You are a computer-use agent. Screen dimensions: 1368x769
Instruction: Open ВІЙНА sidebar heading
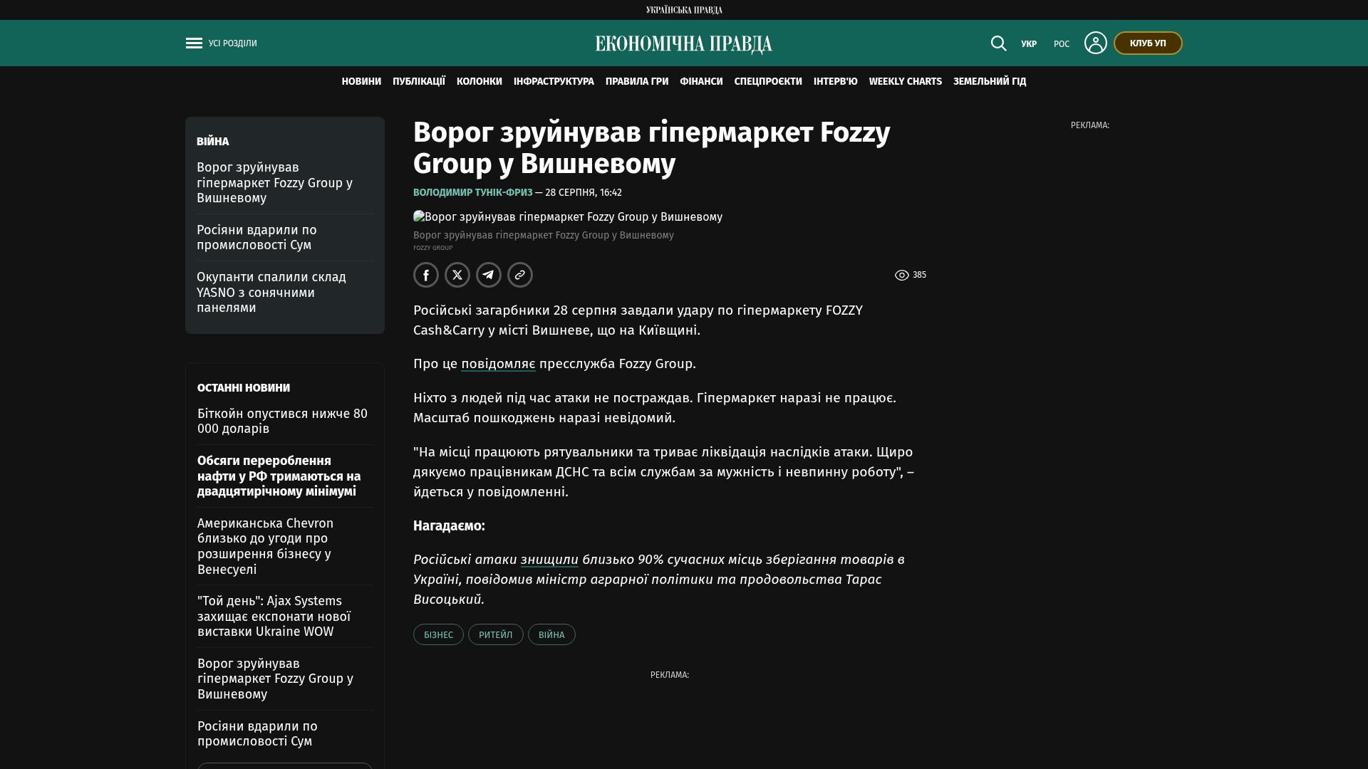213,142
